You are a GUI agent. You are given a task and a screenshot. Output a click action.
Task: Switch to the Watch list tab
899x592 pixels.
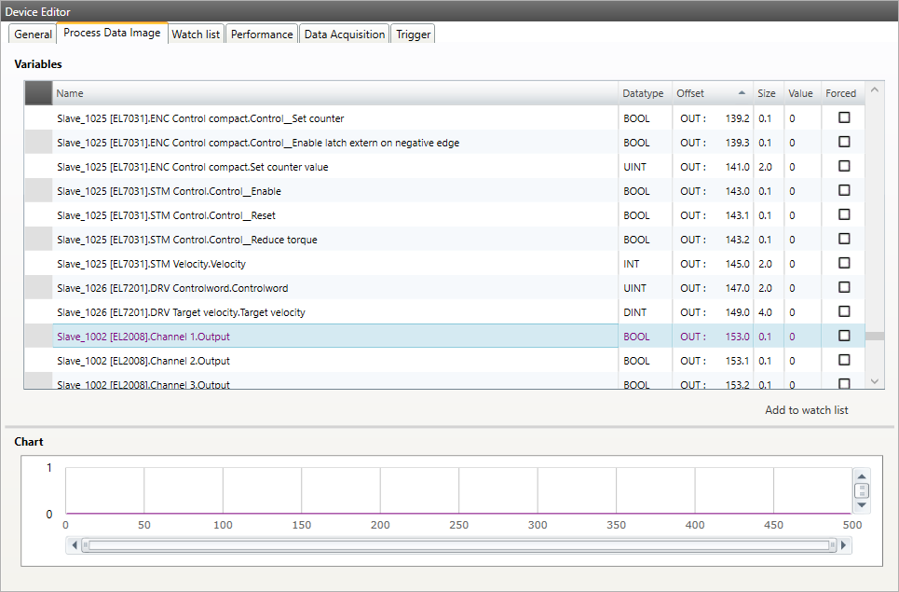point(196,34)
